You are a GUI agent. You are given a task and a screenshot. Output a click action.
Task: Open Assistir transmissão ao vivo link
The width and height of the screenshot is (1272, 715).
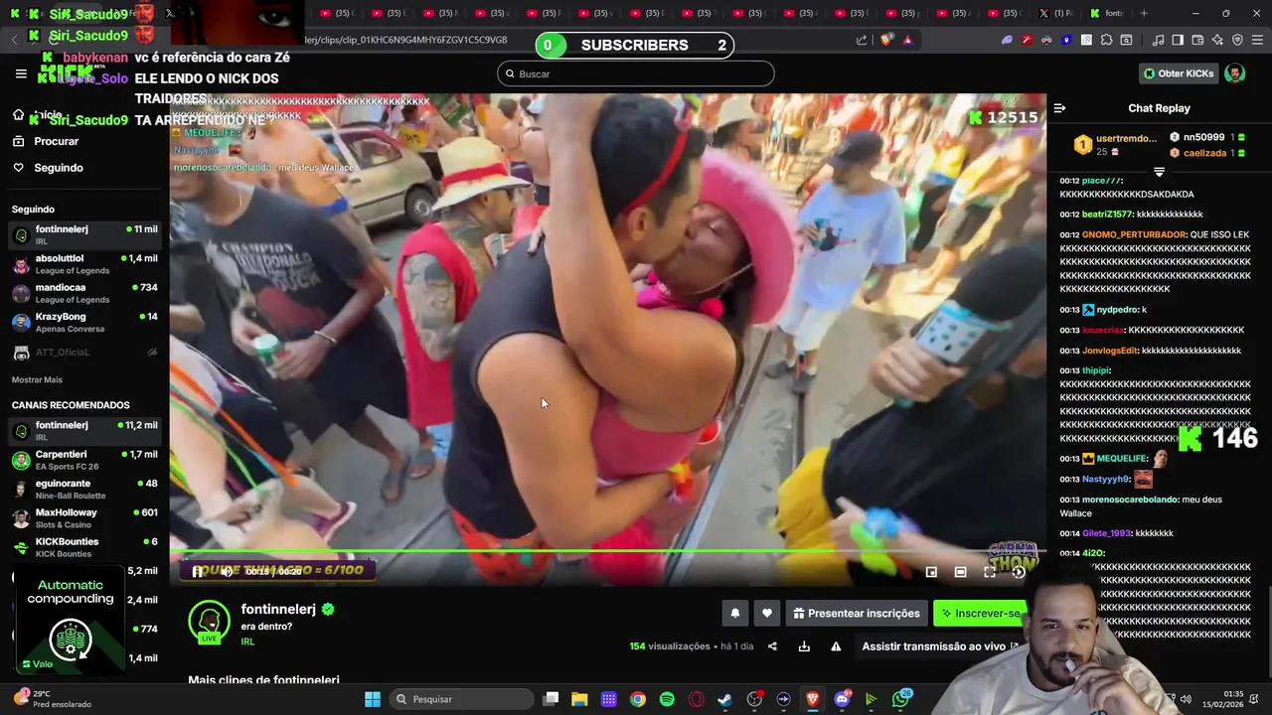click(940, 646)
